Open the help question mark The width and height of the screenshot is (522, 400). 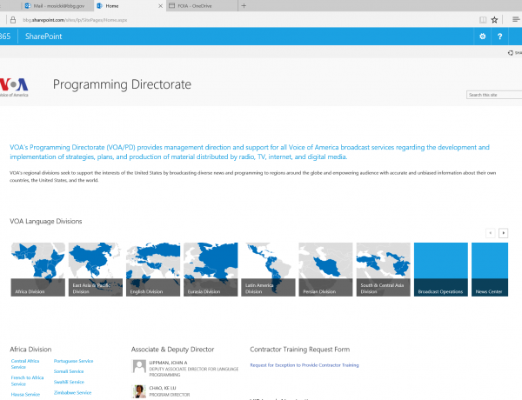pos(499,37)
